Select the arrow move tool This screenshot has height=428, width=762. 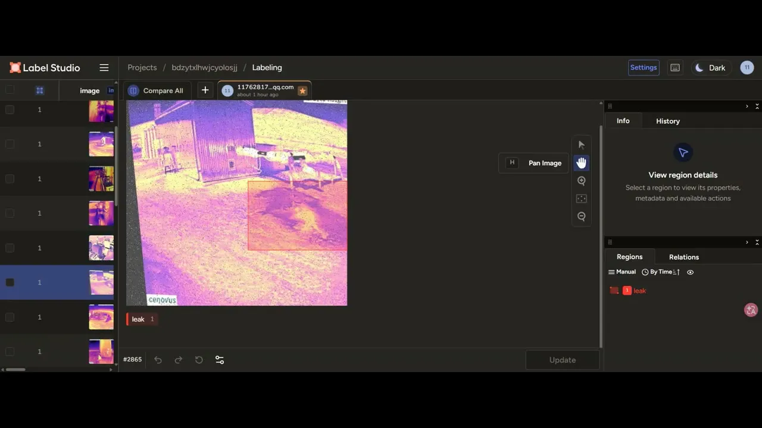(x=582, y=145)
